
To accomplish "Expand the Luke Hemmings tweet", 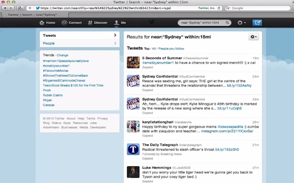I will 147,182.
